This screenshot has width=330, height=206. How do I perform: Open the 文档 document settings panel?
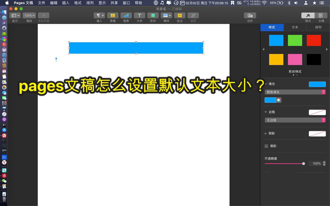[320, 15]
